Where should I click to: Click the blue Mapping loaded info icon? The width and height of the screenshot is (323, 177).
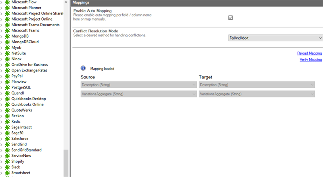(x=83, y=68)
